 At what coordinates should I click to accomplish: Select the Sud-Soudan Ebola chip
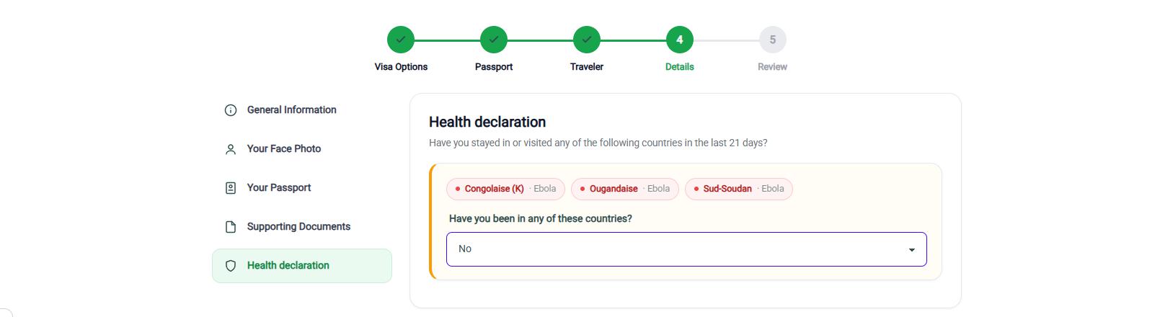pos(739,189)
